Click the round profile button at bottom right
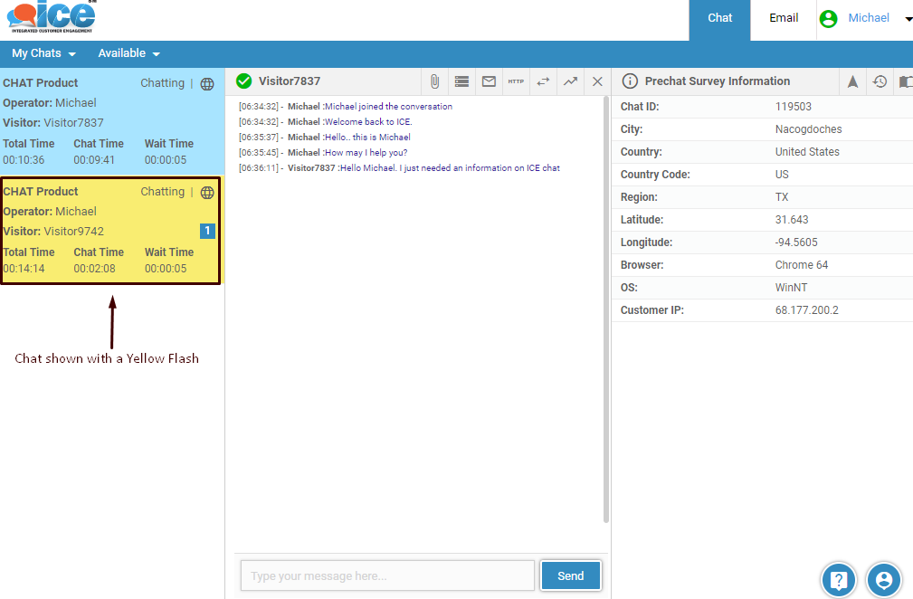Screen dimensions: 913x599 [x=884, y=580]
